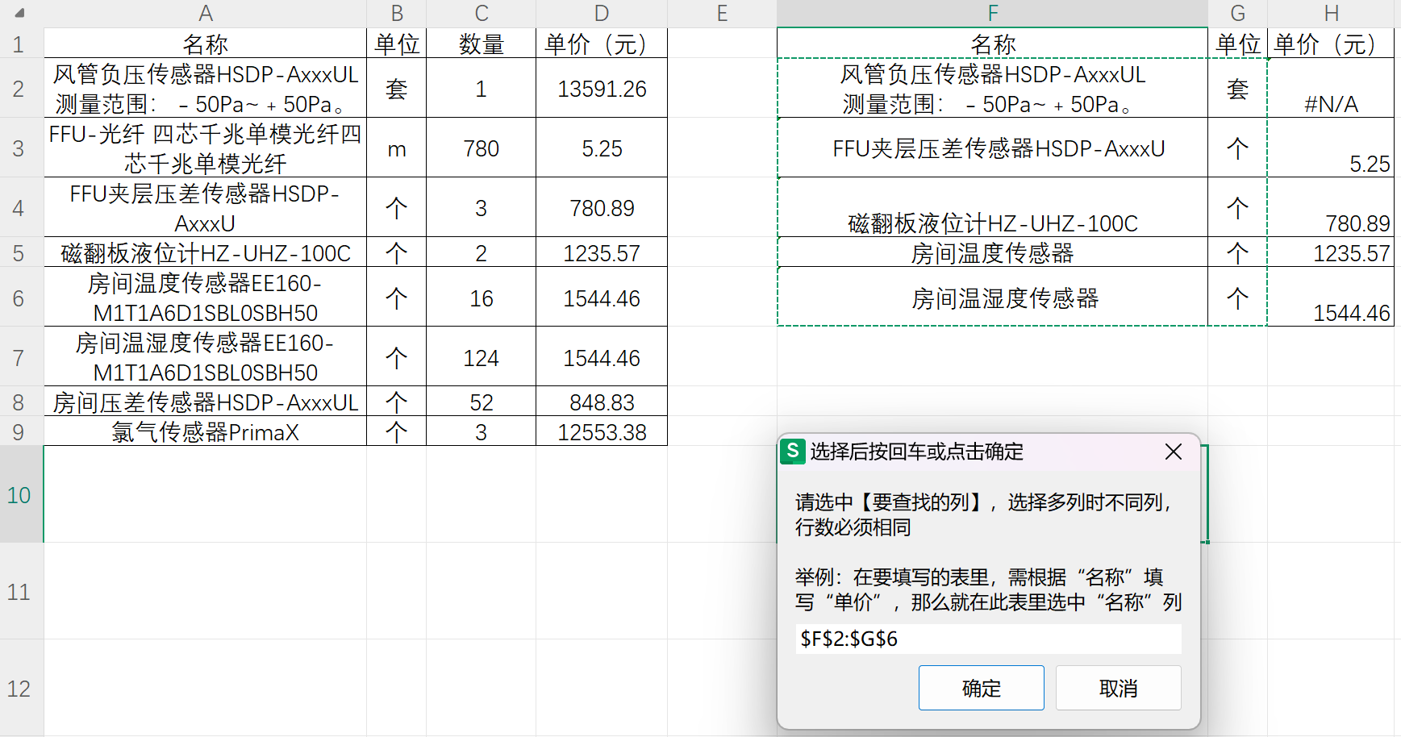Image resolution: width=1401 pixels, height=737 pixels.
Task: Select the unit cell showing 套 in column B
Action: tap(396, 89)
